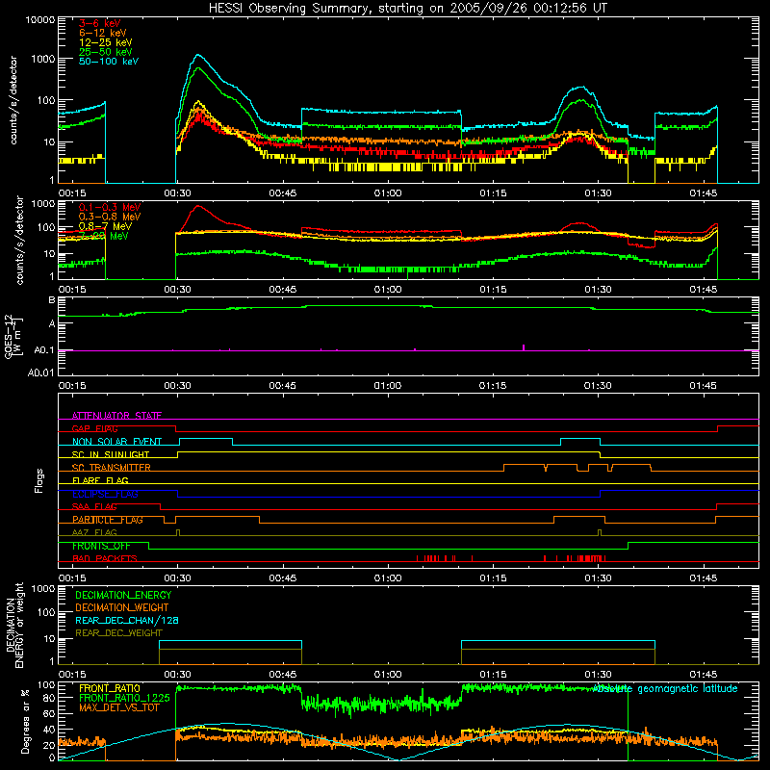
Task: Click the DECIMATION ENERGY or weight axis label
Action: [x=14, y=625]
